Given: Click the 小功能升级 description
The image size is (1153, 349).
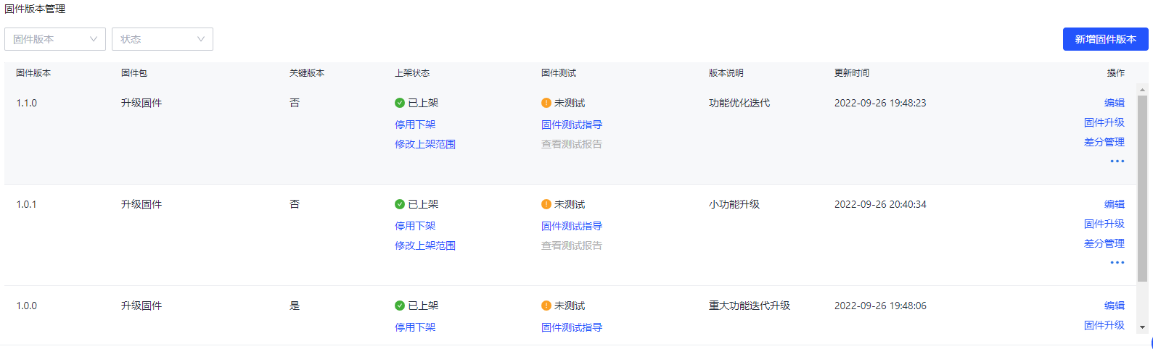Looking at the screenshot, I should [x=734, y=204].
